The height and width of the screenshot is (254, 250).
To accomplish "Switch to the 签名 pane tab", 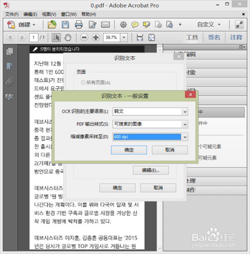I will (x=214, y=37).
